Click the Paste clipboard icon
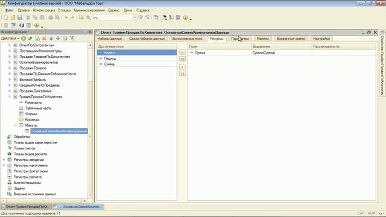Image resolution: width=386 pixels, height=217 pixels. click(42, 17)
